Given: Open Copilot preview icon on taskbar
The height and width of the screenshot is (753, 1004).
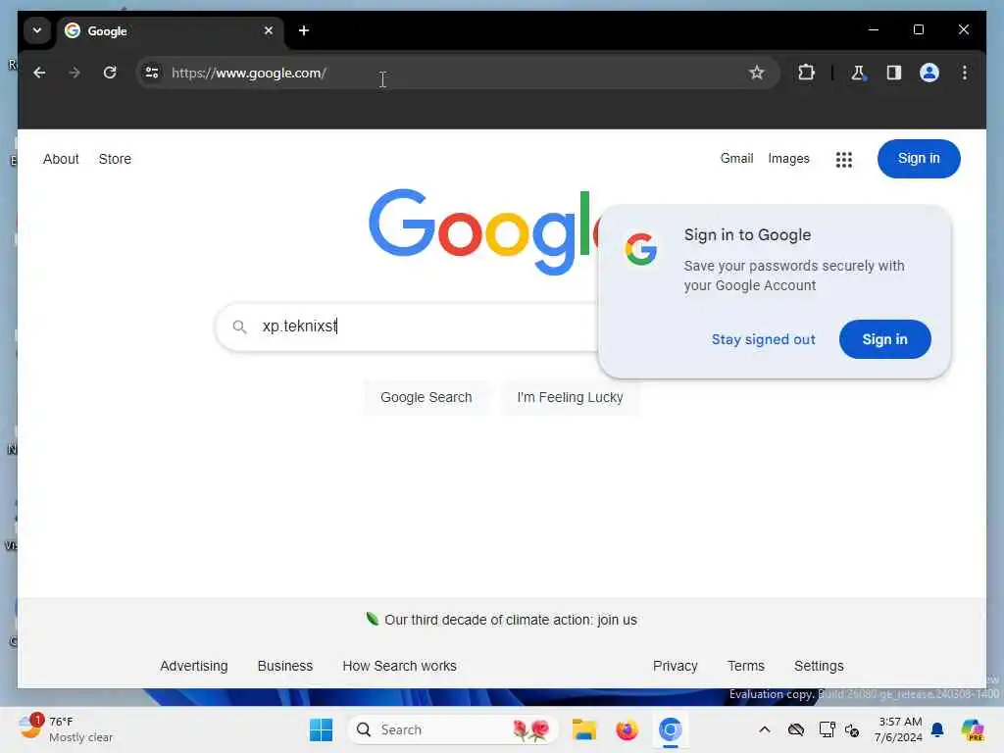Looking at the screenshot, I should (972, 729).
